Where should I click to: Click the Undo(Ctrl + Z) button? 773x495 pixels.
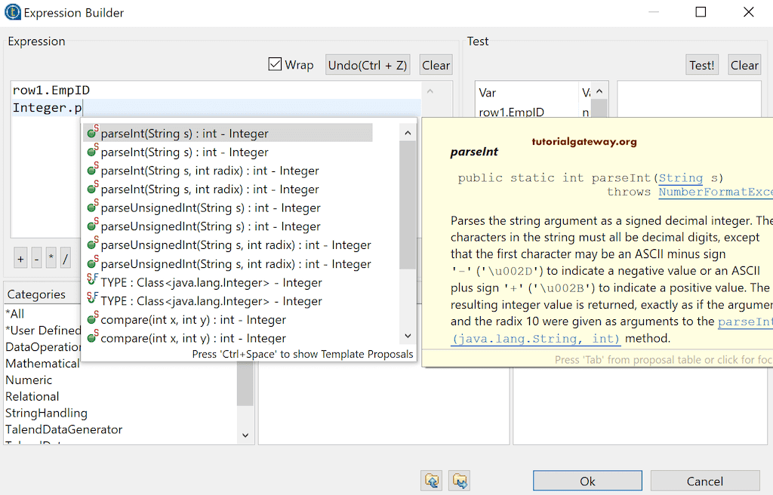coord(368,65)
